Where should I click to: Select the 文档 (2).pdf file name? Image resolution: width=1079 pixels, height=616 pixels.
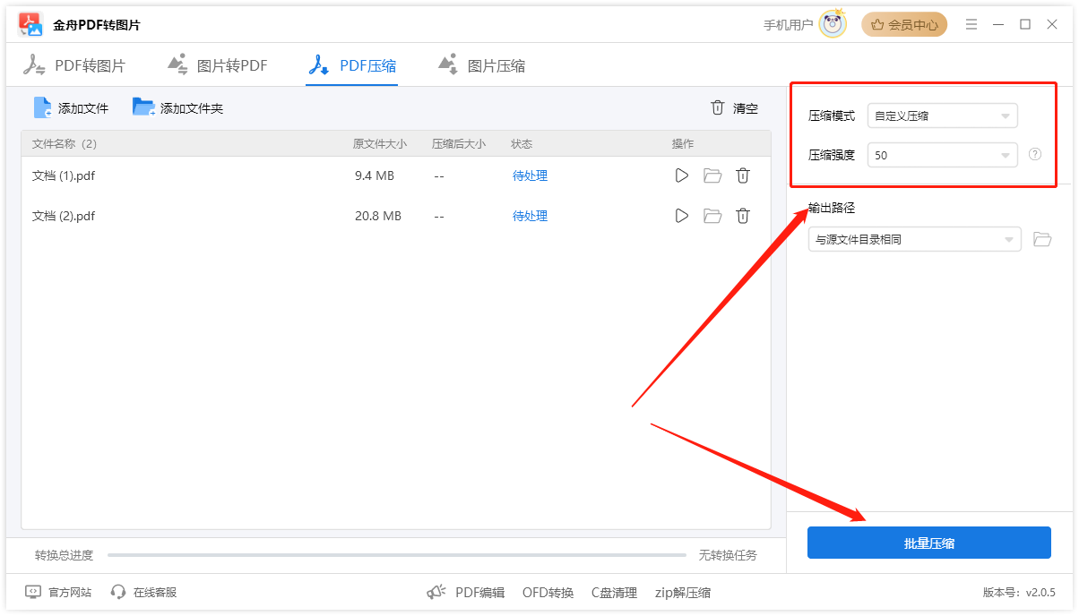tap(64, 216)
